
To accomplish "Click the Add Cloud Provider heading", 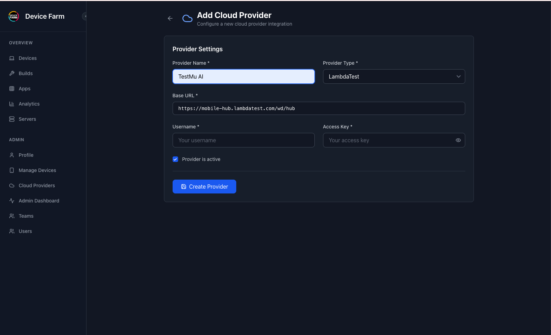I will (x=234, y=15).
